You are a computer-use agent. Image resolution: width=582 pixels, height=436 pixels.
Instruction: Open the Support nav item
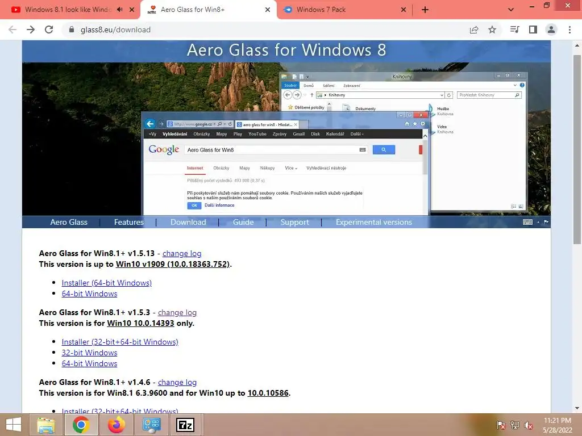click(x=295, y=222)
